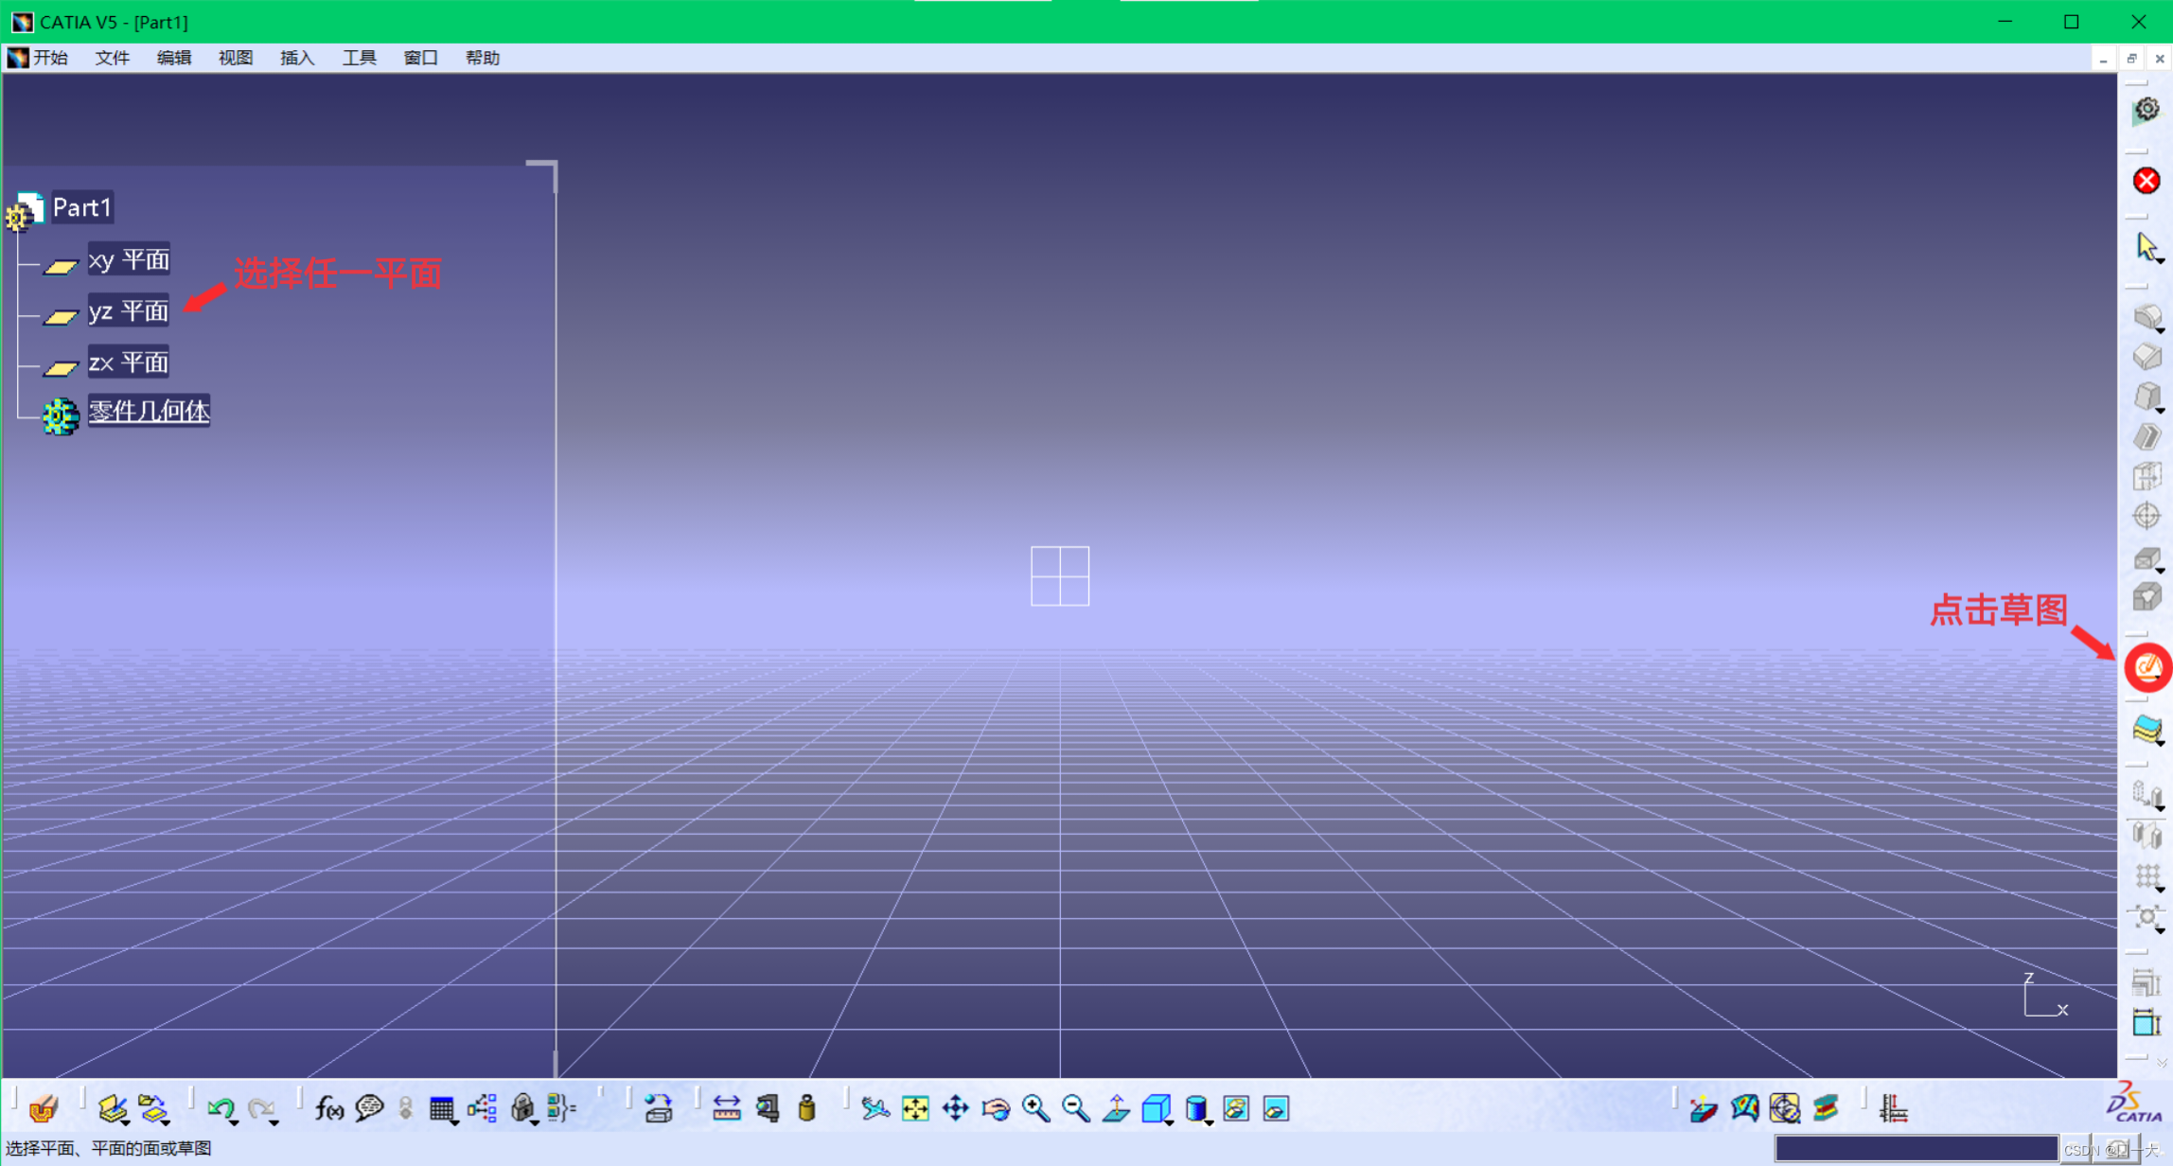This screenshot has width=2173, height=1166.
Task: Click the Zoom Out magnifier icon
Action: [1075, 1108]
